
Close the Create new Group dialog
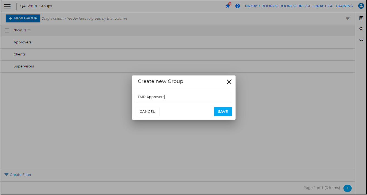[x=229, y=82]
